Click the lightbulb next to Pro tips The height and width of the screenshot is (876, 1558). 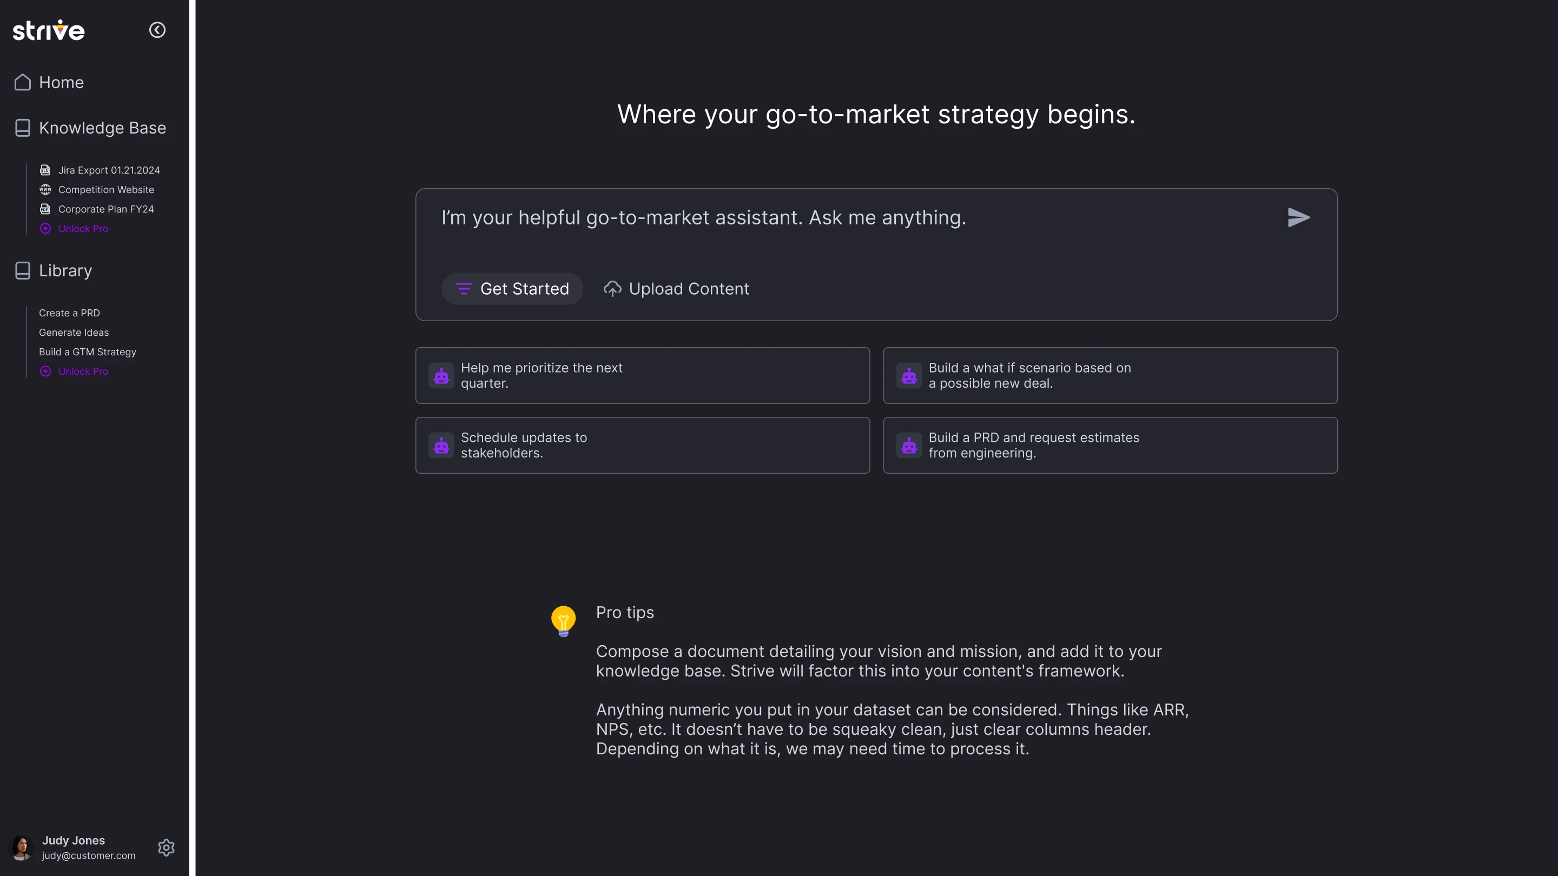click(563, 620)
